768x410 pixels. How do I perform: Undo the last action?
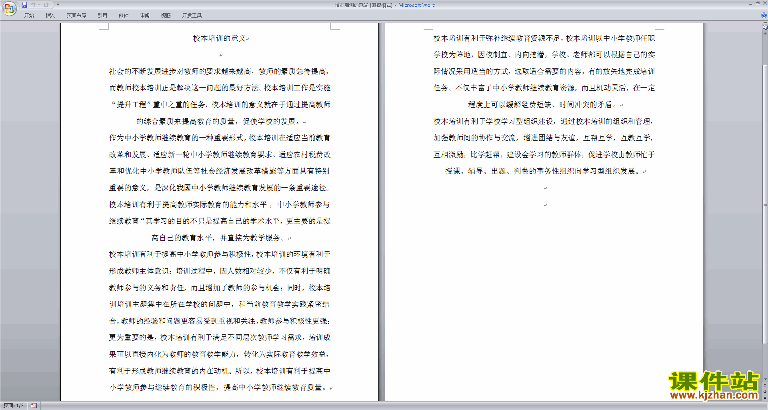click(33, 5)
